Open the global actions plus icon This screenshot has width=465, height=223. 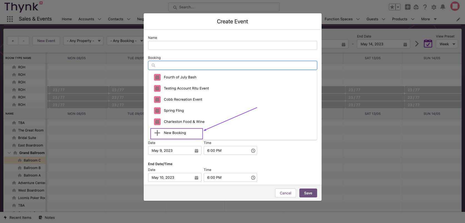(407, 7)
